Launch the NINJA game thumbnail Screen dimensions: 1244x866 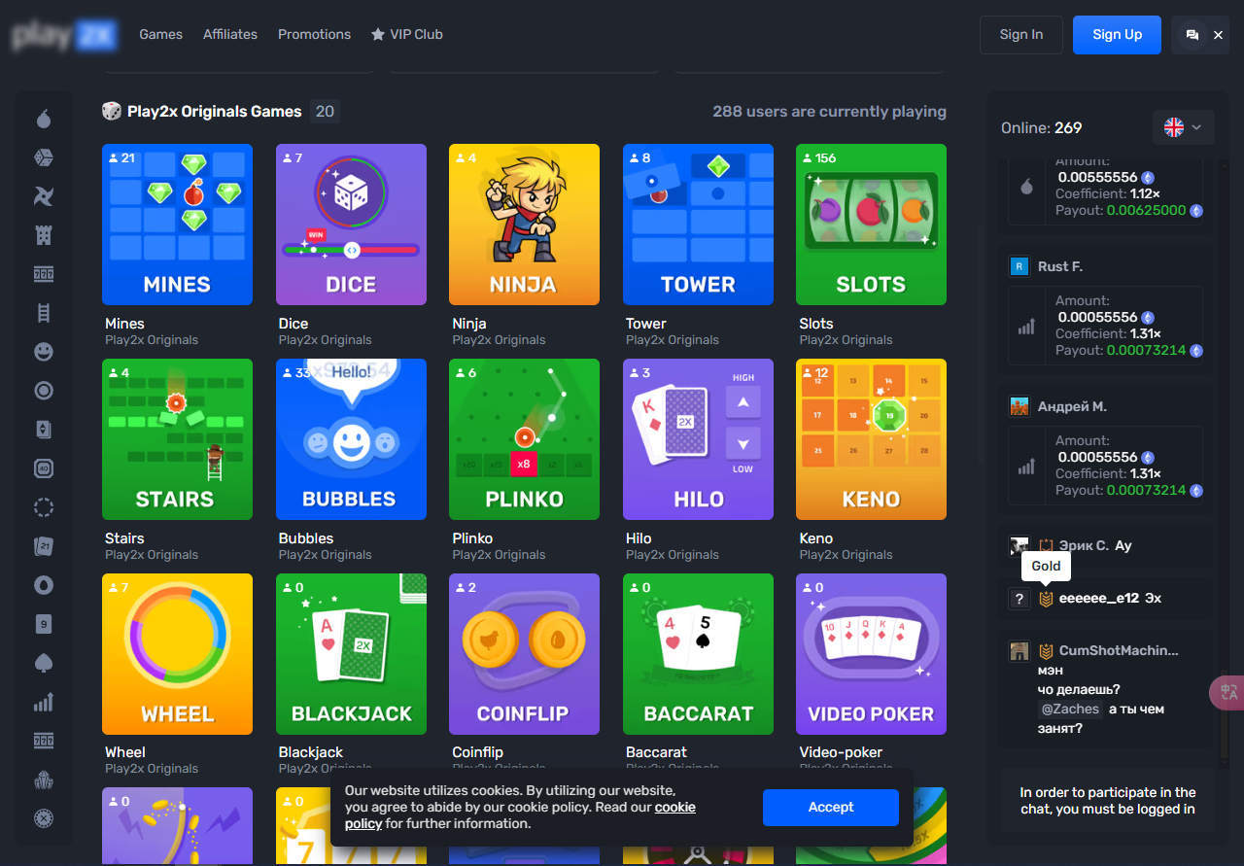click(524, 225)
